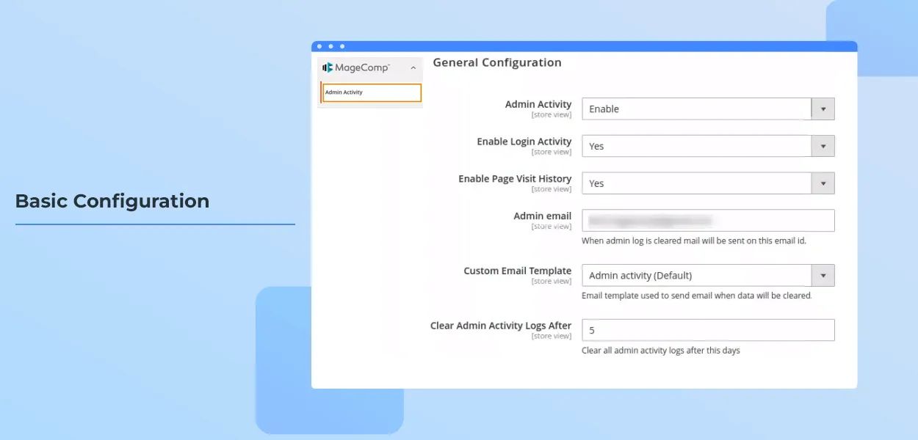Screen dimensions: 918x440
Task: Click the MageComp logo icon
Action: coord(328,67)
